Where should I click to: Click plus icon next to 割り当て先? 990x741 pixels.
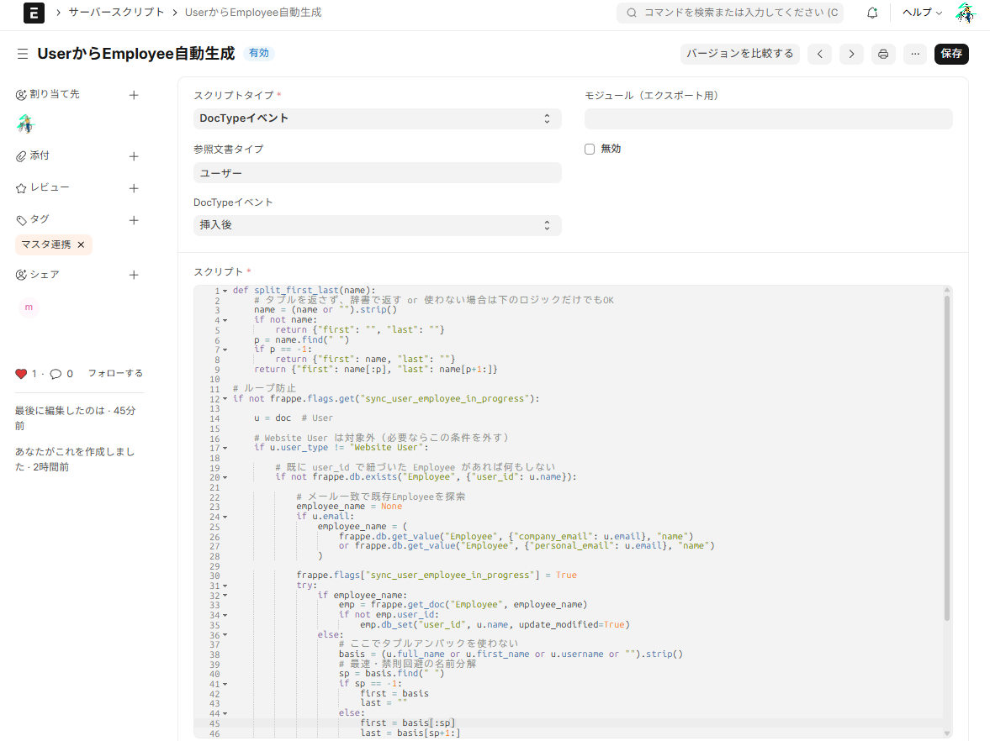tap(133, 95)
